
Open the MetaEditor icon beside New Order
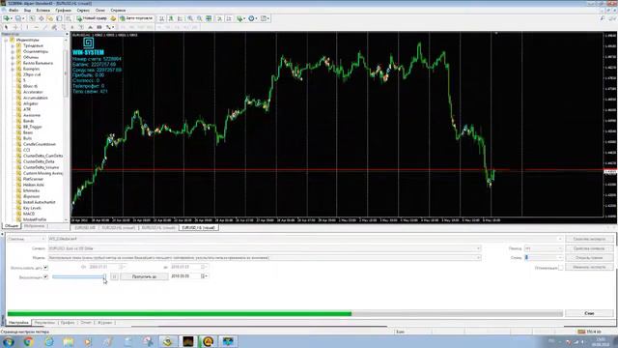click(113, 18)
